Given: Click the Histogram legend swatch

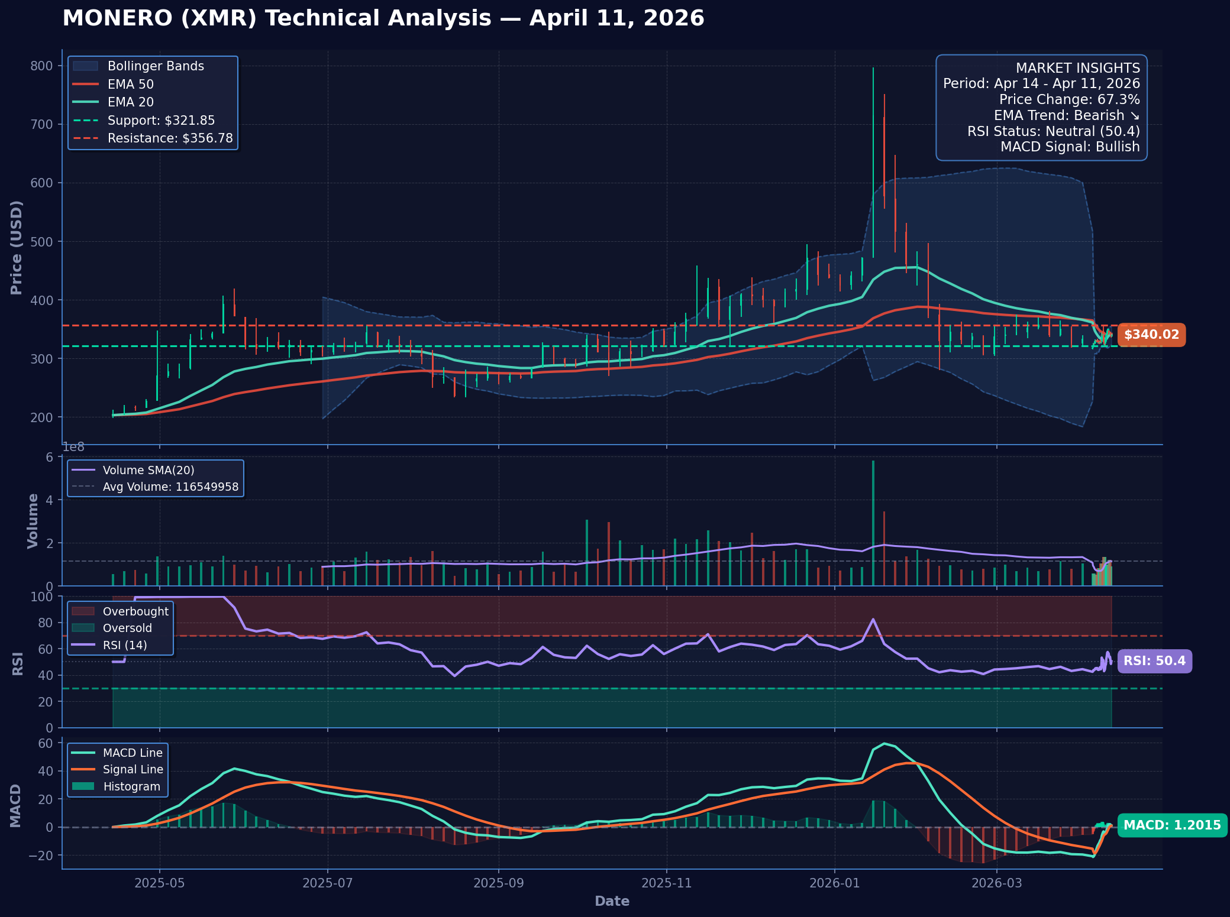Looking at the screenshot, I should pyautogui.click(x=83, y=787).
